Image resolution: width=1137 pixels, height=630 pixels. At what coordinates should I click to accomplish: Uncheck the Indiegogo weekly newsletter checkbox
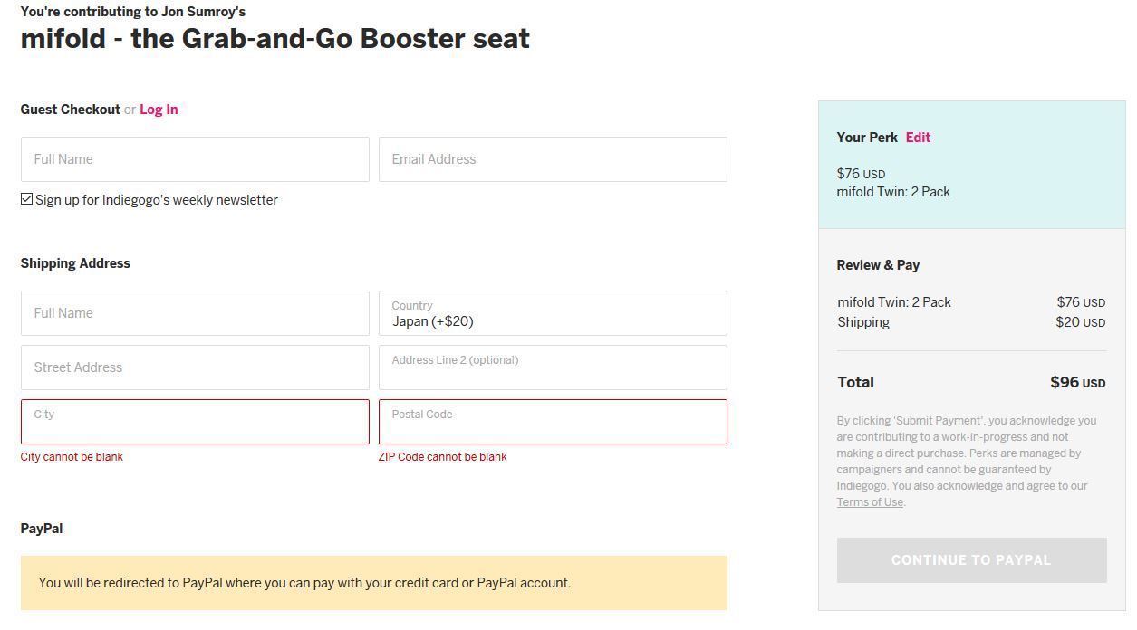pyautogui.click(x=27, y=199)
